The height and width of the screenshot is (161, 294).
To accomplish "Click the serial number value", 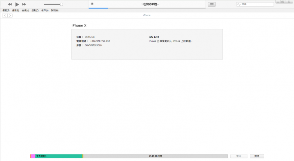I will tap(94, 45).
